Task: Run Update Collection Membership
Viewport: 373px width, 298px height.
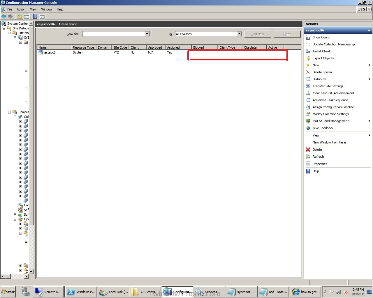Action: [334, 44]
